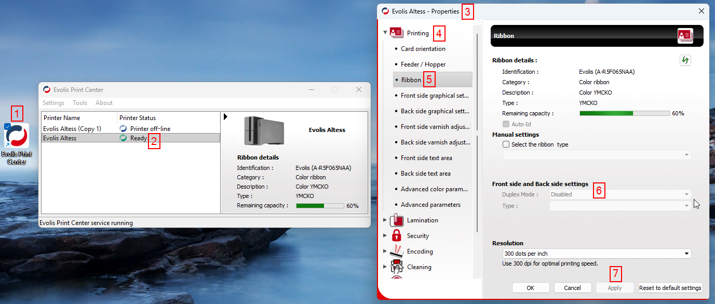The height and width of the screenshot is (304, 715).
Task: Select the Evolis Altess (Copy 1) row
Action: click(x=130, y=128)
